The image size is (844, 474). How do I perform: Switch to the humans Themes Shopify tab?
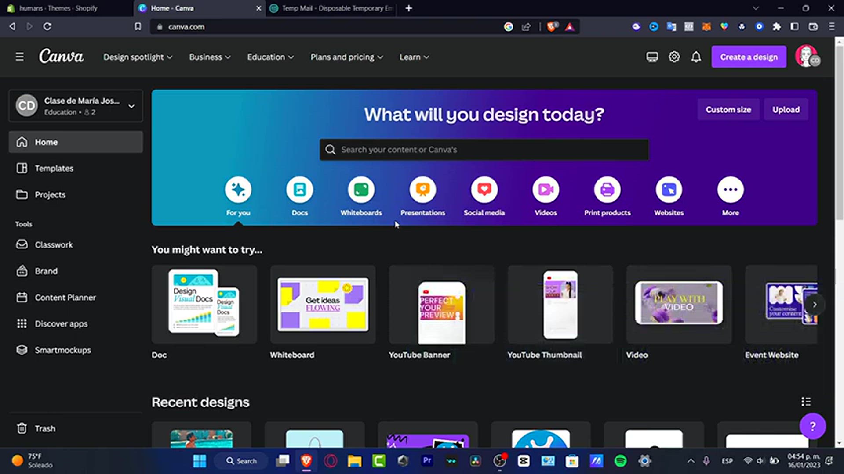point(66,8)
